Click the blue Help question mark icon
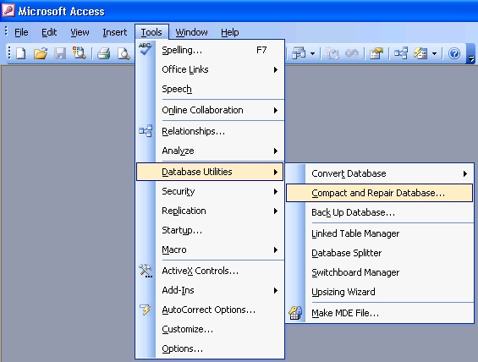 click(454, 53)
